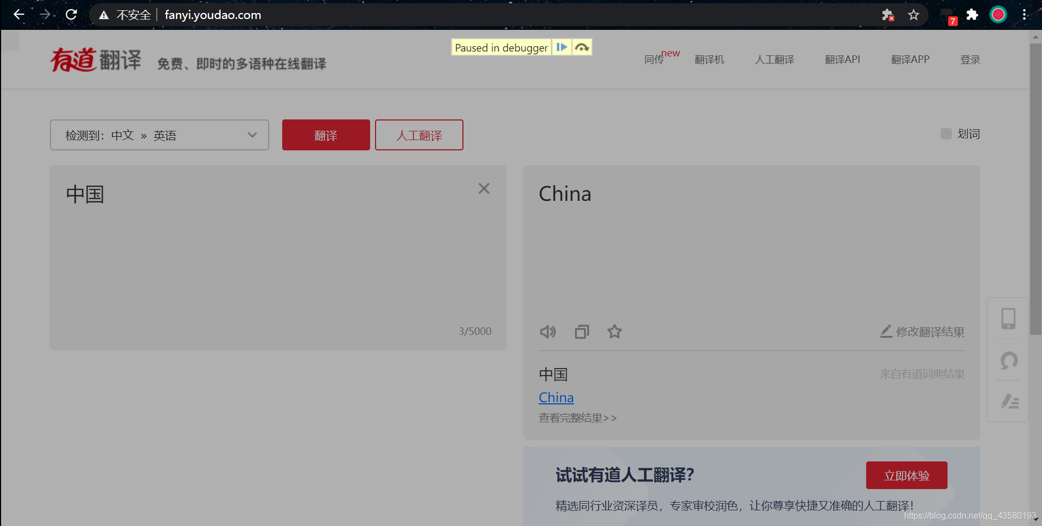Click 修改翻译结果 link
Image resolution: width=1042 pixels, height=526 pixels.
930,332
